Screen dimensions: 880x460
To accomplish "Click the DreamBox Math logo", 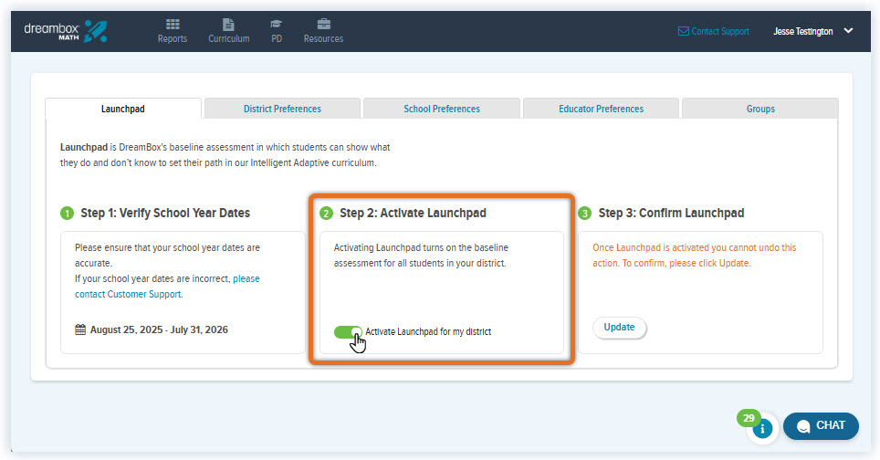I will tap(65, 31).
